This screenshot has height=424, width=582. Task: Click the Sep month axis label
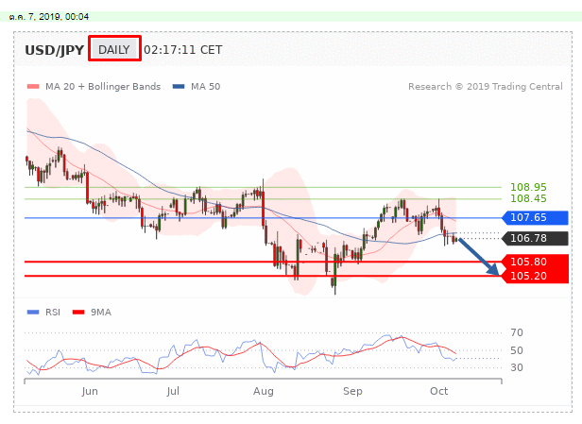click(x=352, y=391)
